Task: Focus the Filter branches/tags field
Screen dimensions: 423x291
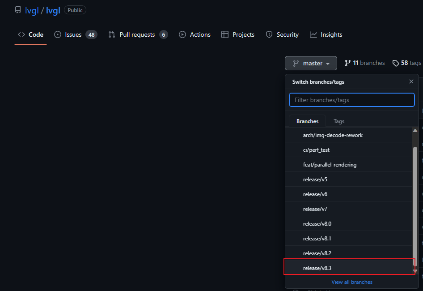Action: (352, 100)
